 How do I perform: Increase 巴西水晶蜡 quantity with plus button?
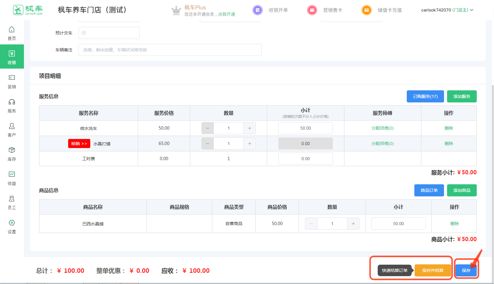(353, 224)
